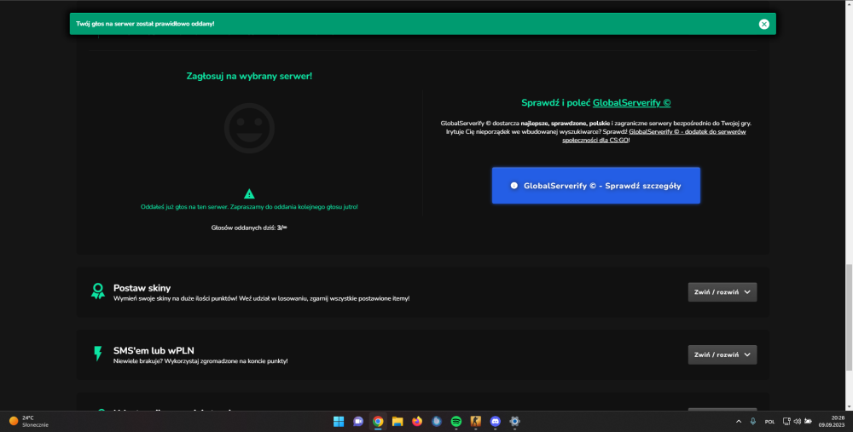Click the award ribbon icon beside Postaw skiny
The height and width of the screenshot is (432, 853).
(98, 291)
